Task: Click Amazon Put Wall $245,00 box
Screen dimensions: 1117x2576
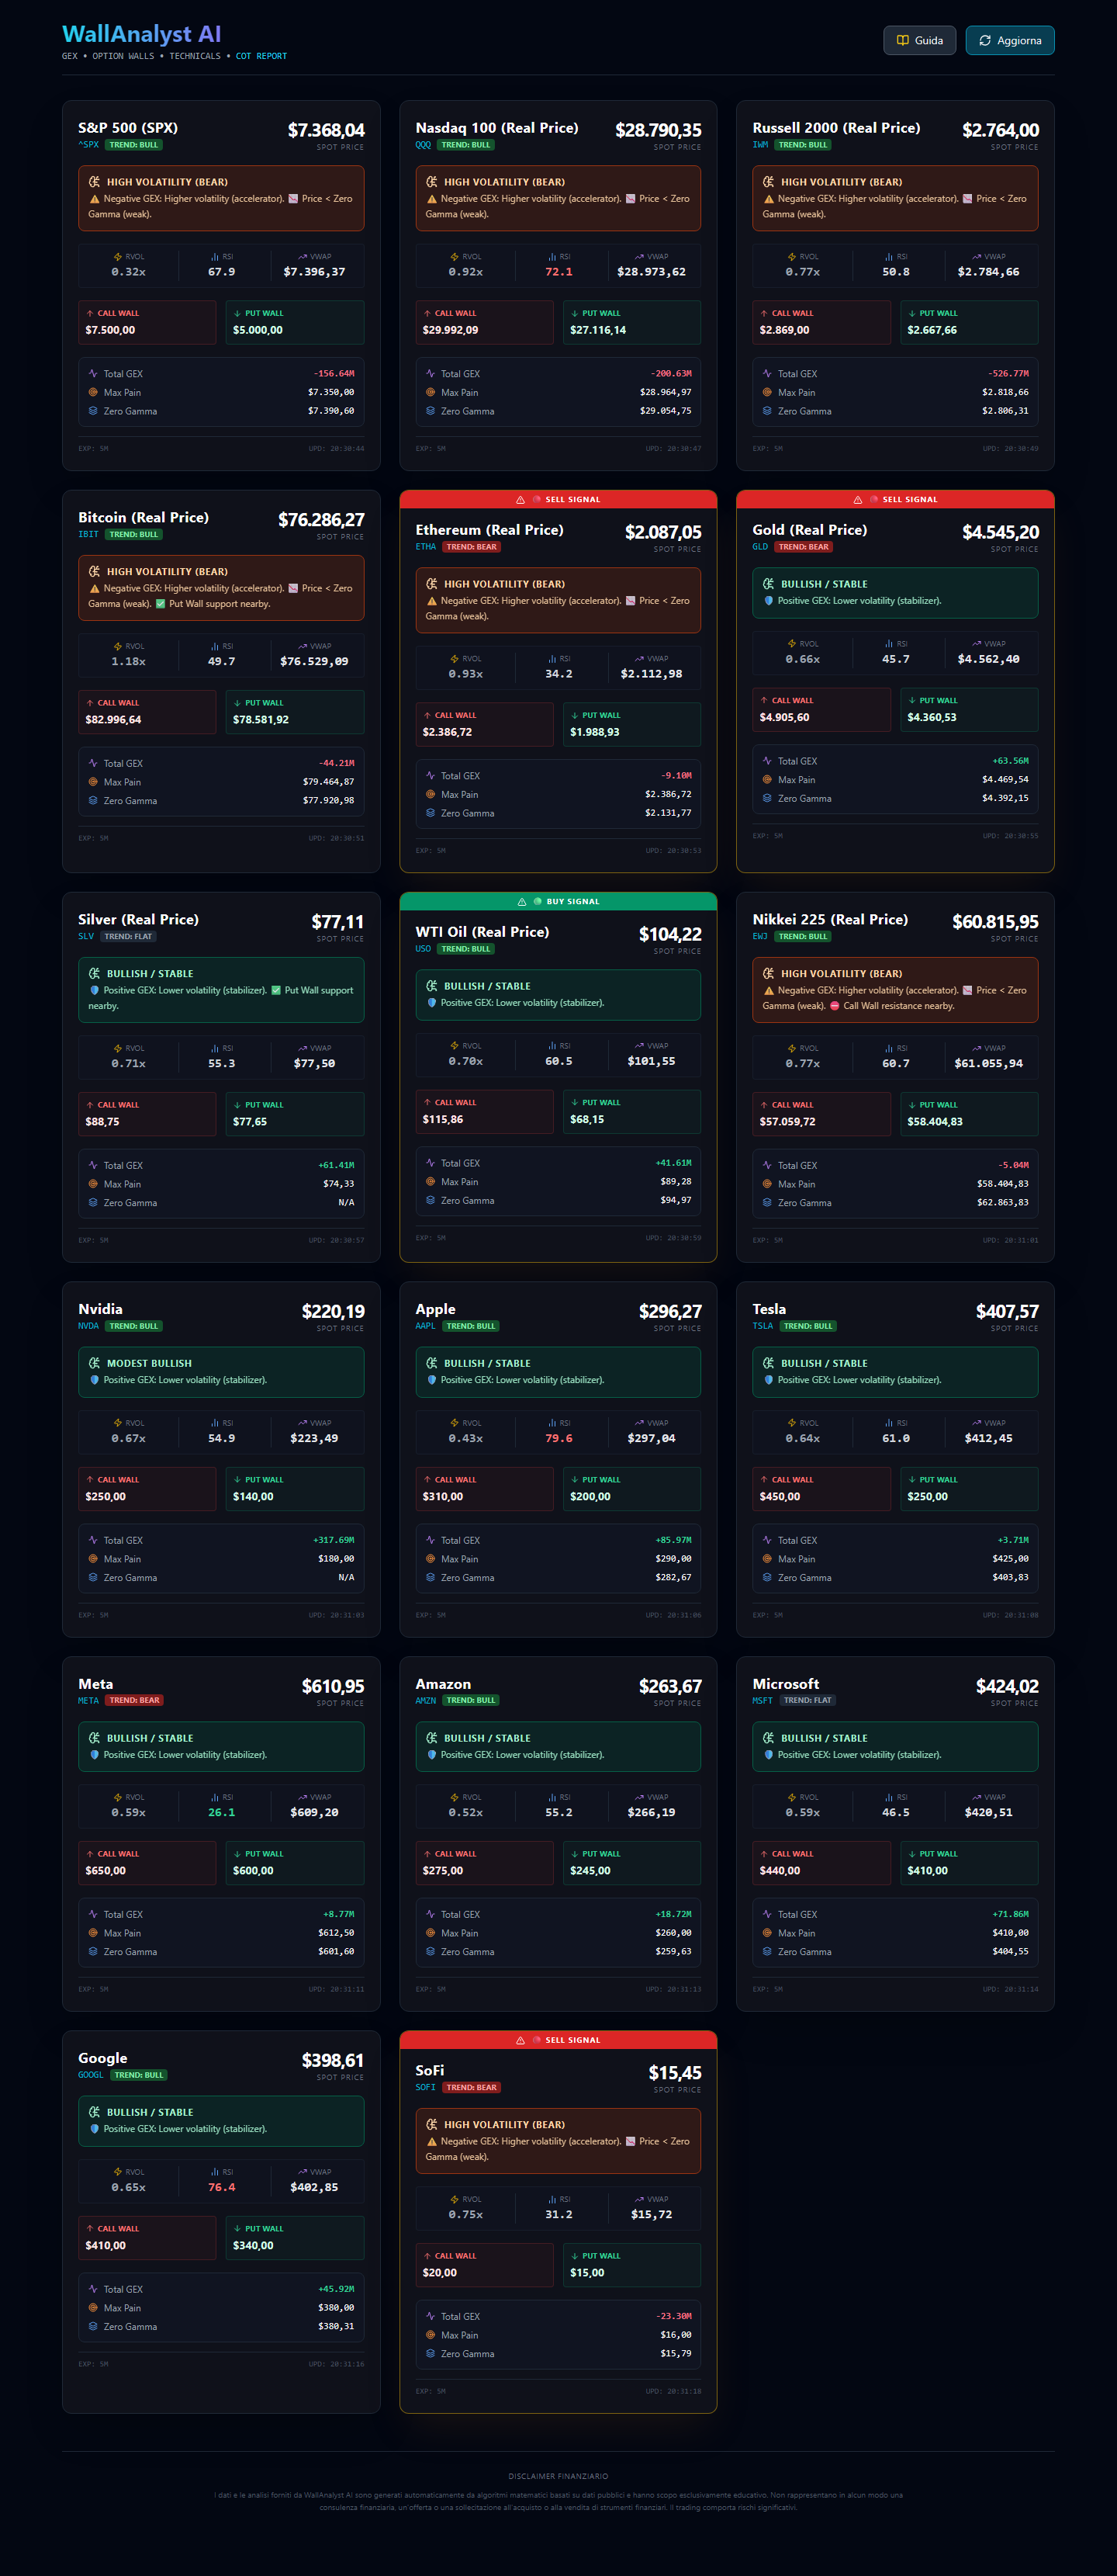Action: click(632, 1862)
